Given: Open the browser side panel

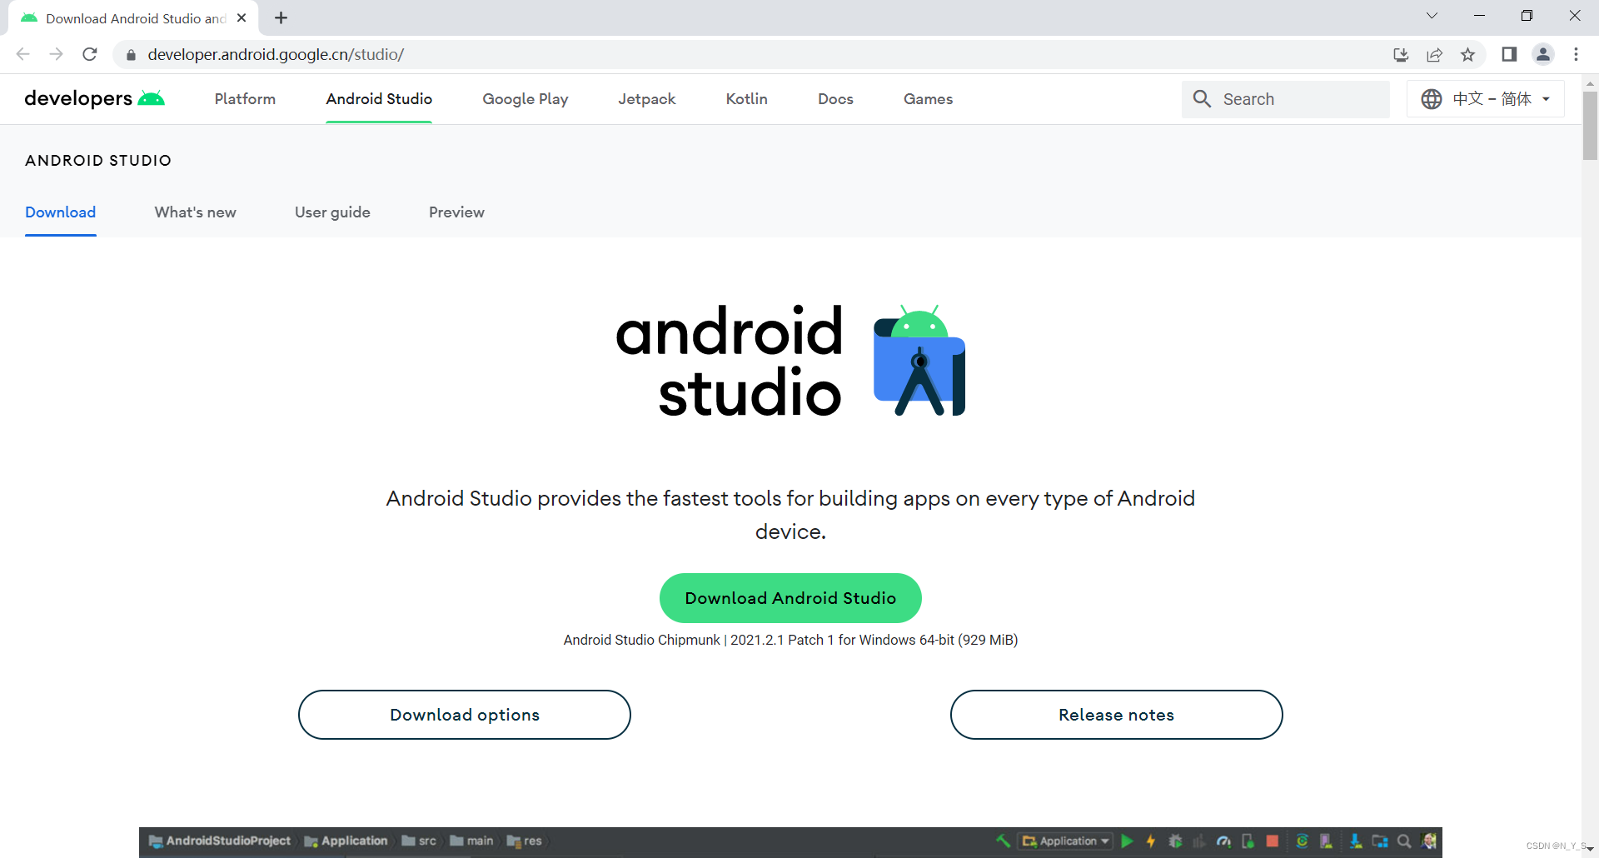Looking at the screenshot, I should [1509, 54].
